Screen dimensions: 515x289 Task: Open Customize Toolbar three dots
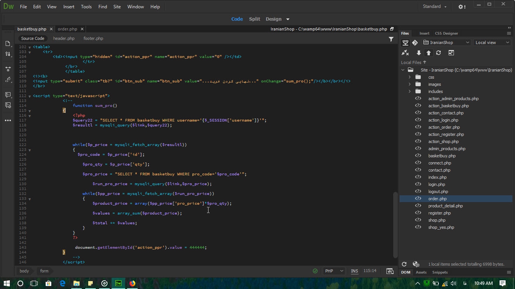click(x=8, y=120)
